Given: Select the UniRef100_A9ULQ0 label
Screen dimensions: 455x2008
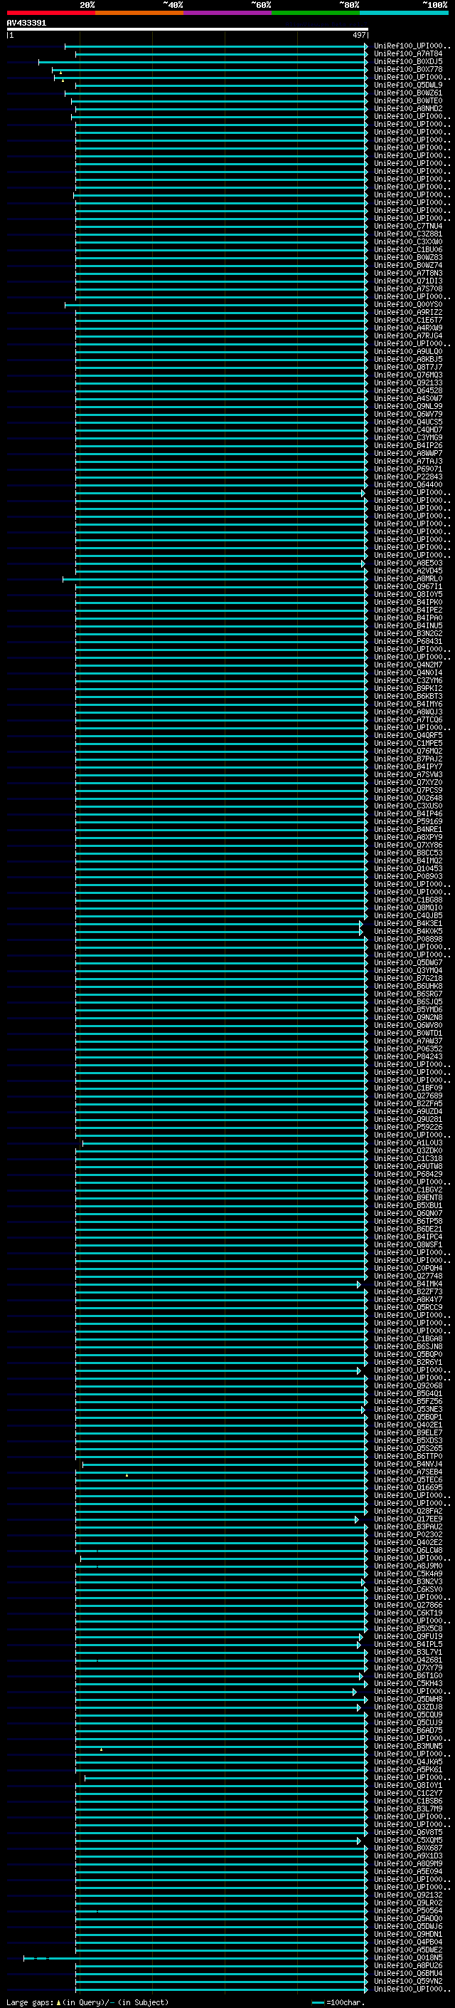Looking at the screenshot, I should (x=407, y=352).
